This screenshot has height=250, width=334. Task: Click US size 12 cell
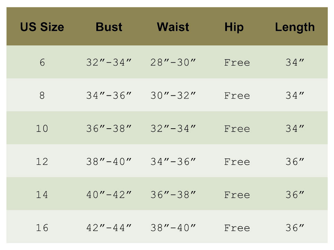click(42, 162)
